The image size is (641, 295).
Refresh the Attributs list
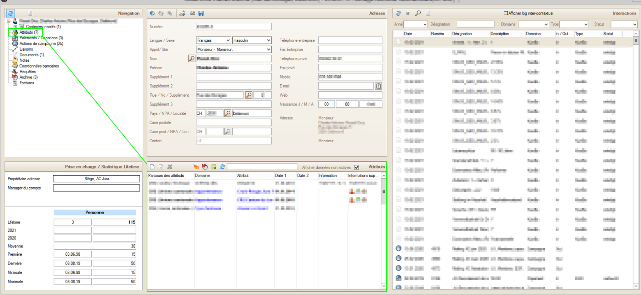coord(222,167)
